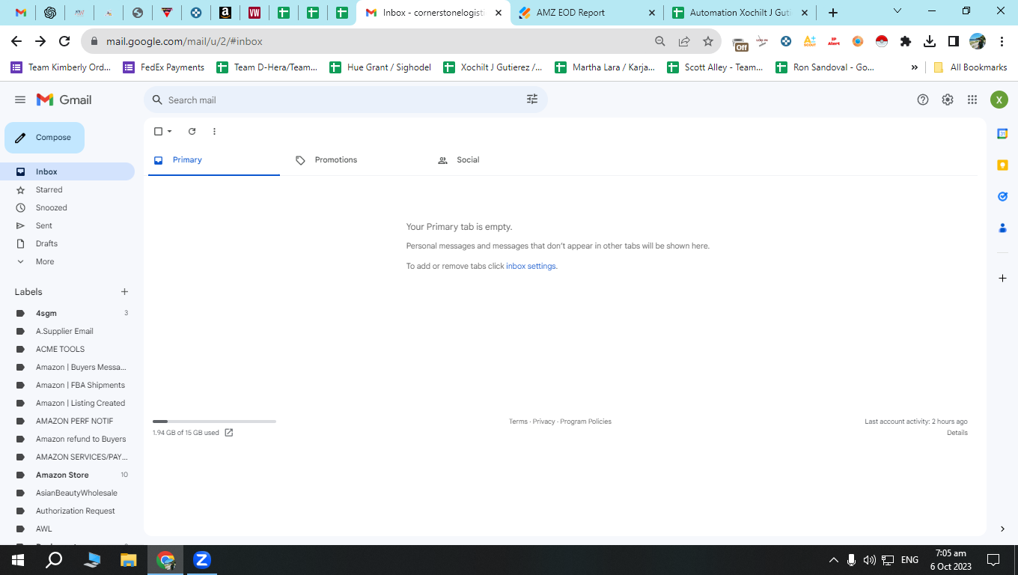Click the inbox settings link

[x=531, y=266]
